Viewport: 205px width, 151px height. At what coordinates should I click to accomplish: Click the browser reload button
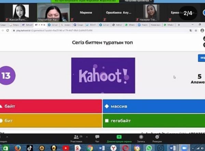pyautogui.click(x=8, y=30)
